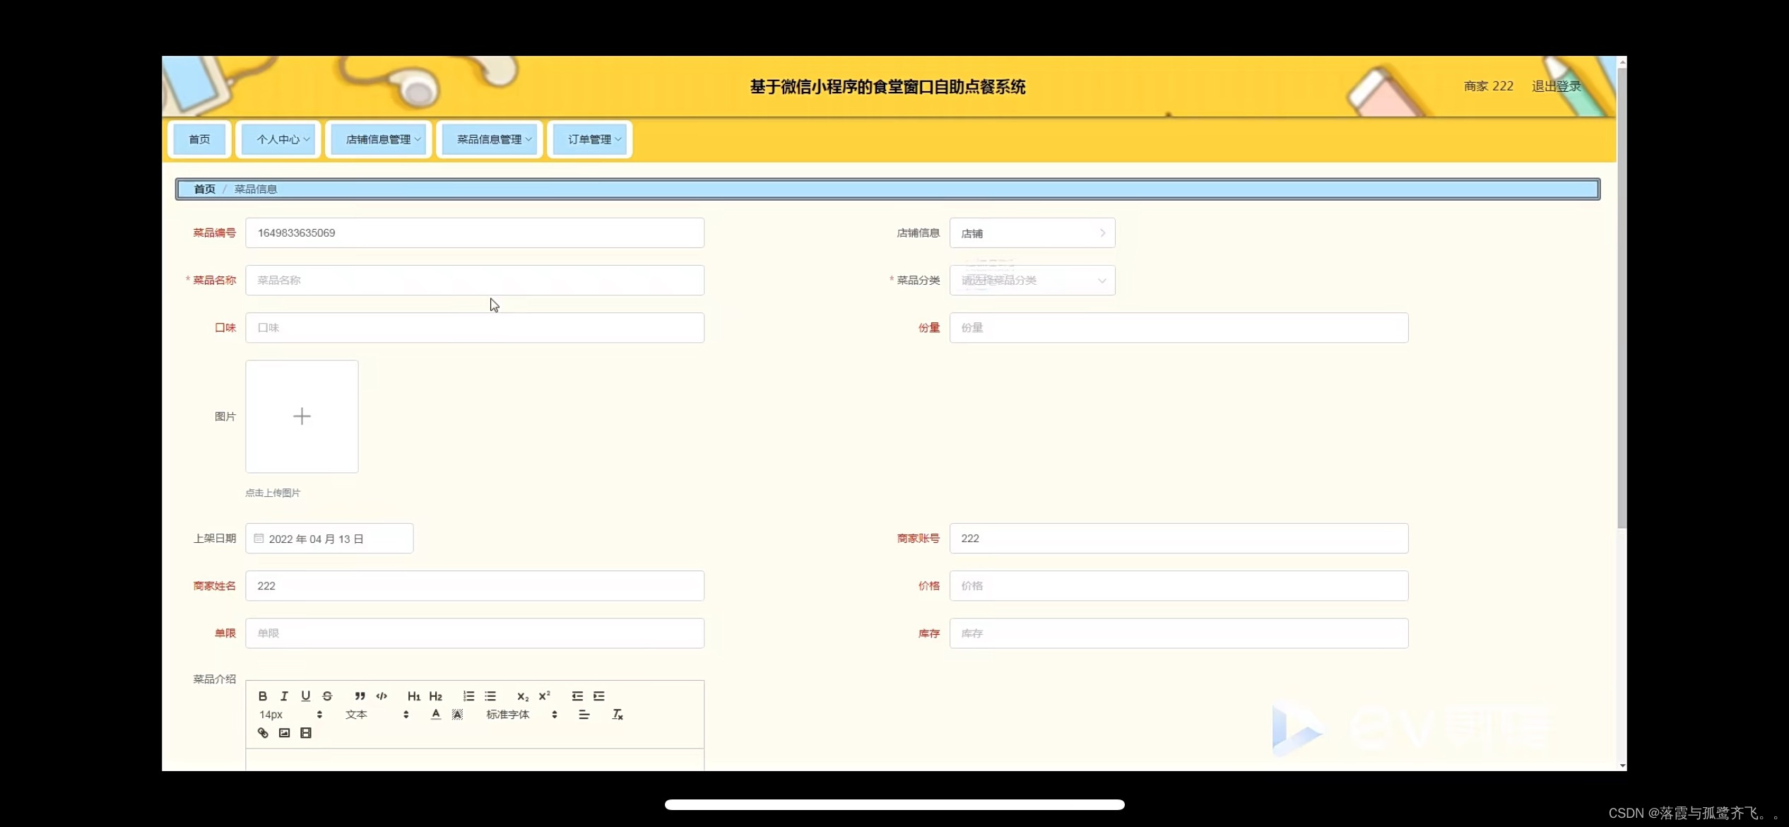Expand the 订单管理 menu
1789x827 pixels.
pyautogui.click(x=590, y=140)
